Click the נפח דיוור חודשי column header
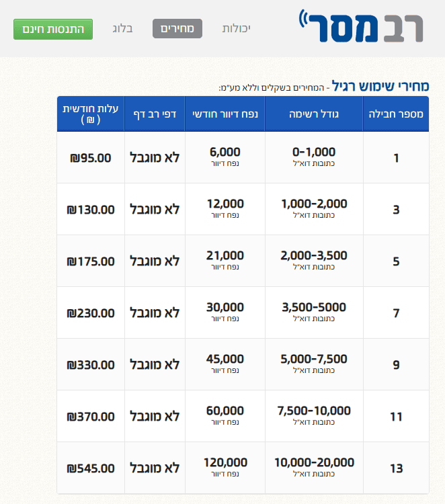 click(225, 114)
